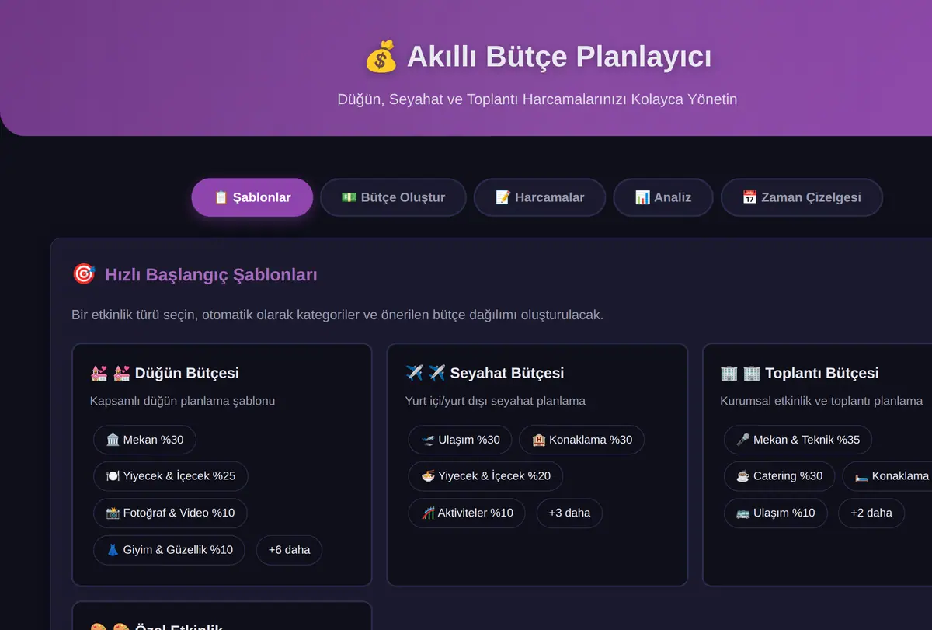The width and height of the screenshot is (932, 630).
Task: Click the text 'Kapsamlı düğün planlama şablonu'
Action: (x=183, y=401)
